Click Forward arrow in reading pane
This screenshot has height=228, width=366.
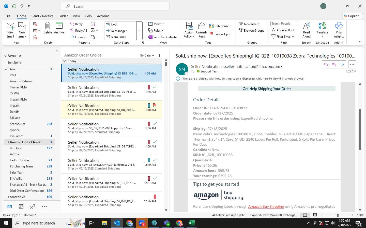[x=342, y=64]
